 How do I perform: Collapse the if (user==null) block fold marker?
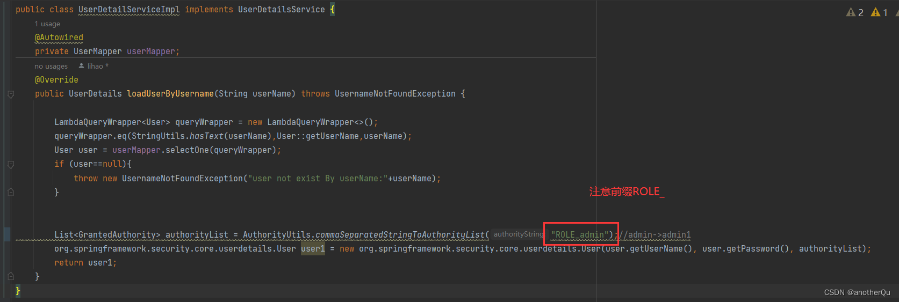[11, 165]
